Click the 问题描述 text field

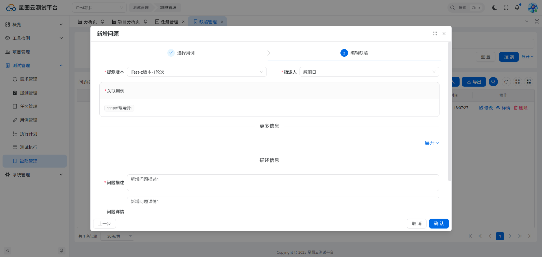click(283, 183)
